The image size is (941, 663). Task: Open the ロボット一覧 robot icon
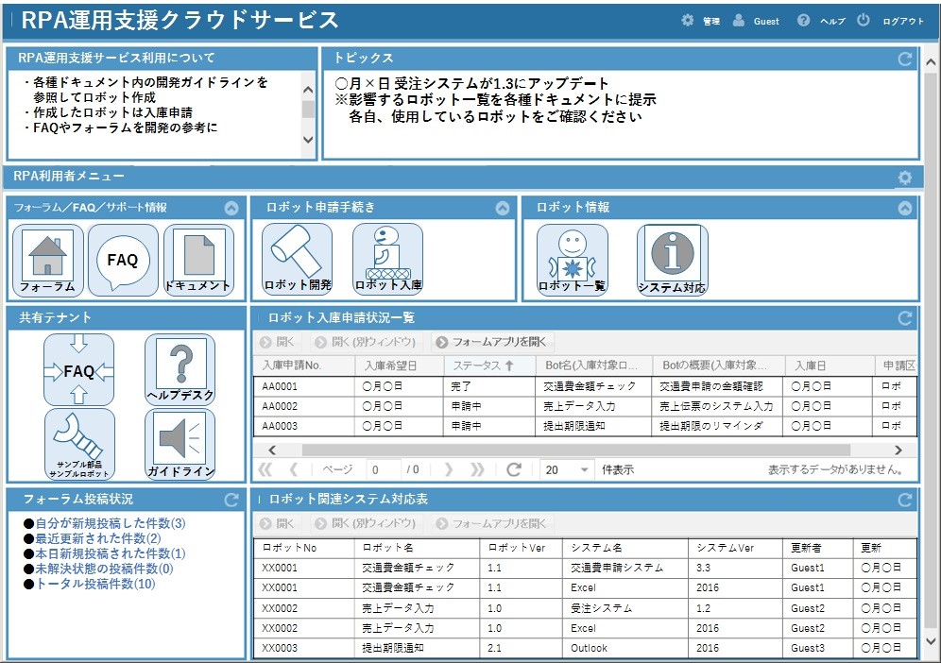click(x=573, y=260)
